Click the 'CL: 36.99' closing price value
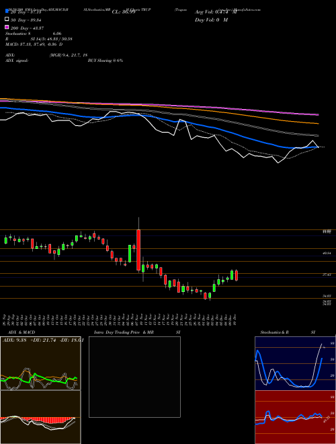Screen dimensions: 336x444 tap(124, 12)
